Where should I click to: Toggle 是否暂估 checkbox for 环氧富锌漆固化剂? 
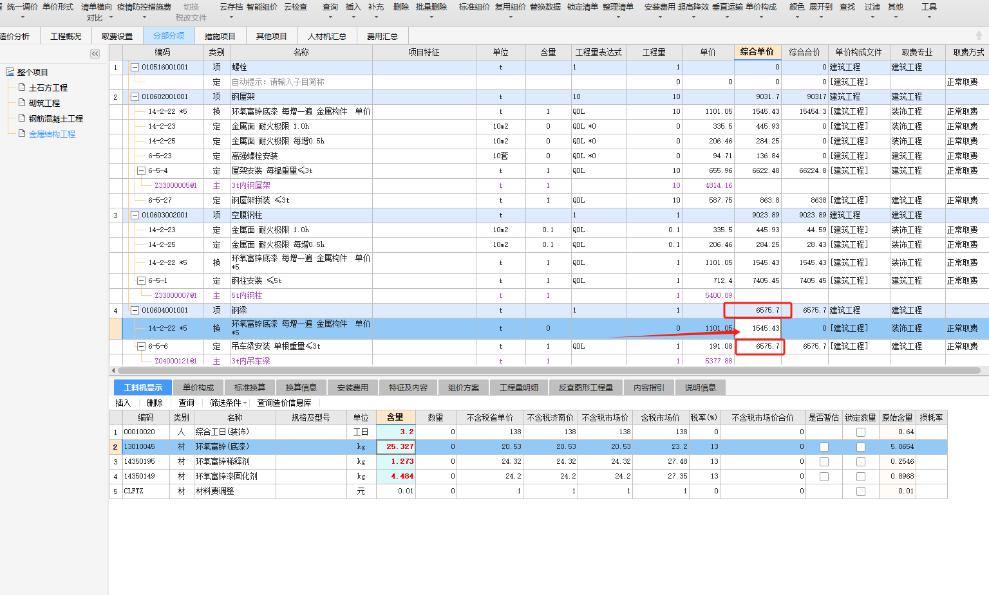point(824,477)
